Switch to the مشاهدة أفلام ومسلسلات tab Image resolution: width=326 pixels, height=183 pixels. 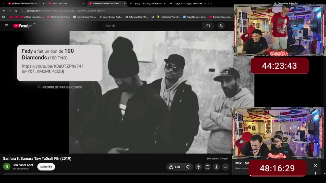click(147, 4)
